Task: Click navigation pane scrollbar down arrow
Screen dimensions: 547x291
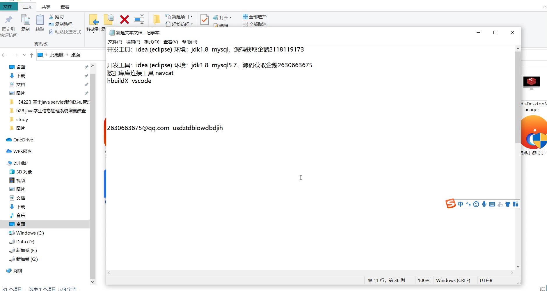Action: point(93,282)
